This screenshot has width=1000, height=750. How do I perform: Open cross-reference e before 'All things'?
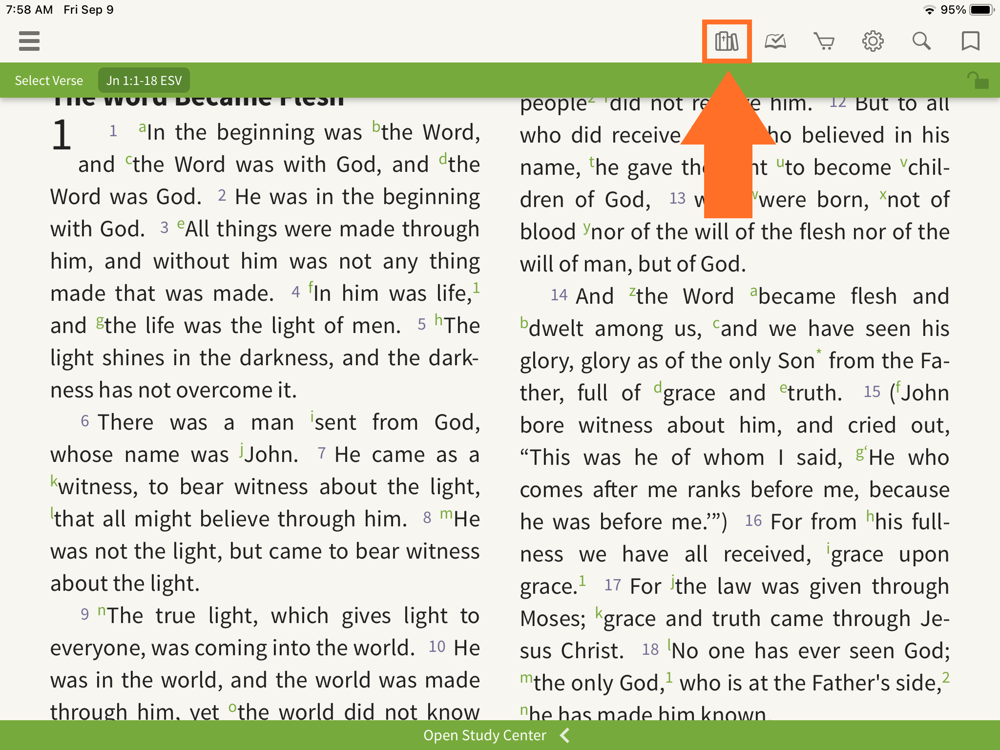[x=181, y=224]
